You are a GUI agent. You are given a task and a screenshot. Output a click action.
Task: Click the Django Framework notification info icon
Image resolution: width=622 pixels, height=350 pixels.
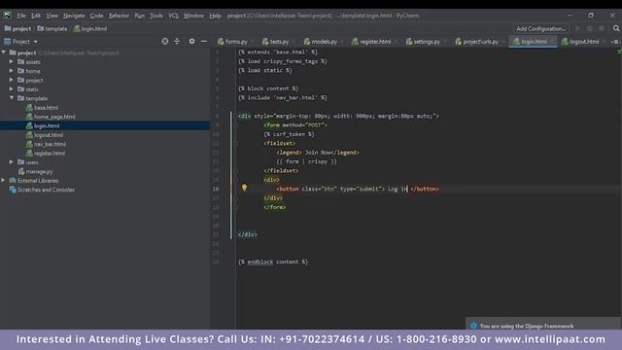(x=473, y=326)
